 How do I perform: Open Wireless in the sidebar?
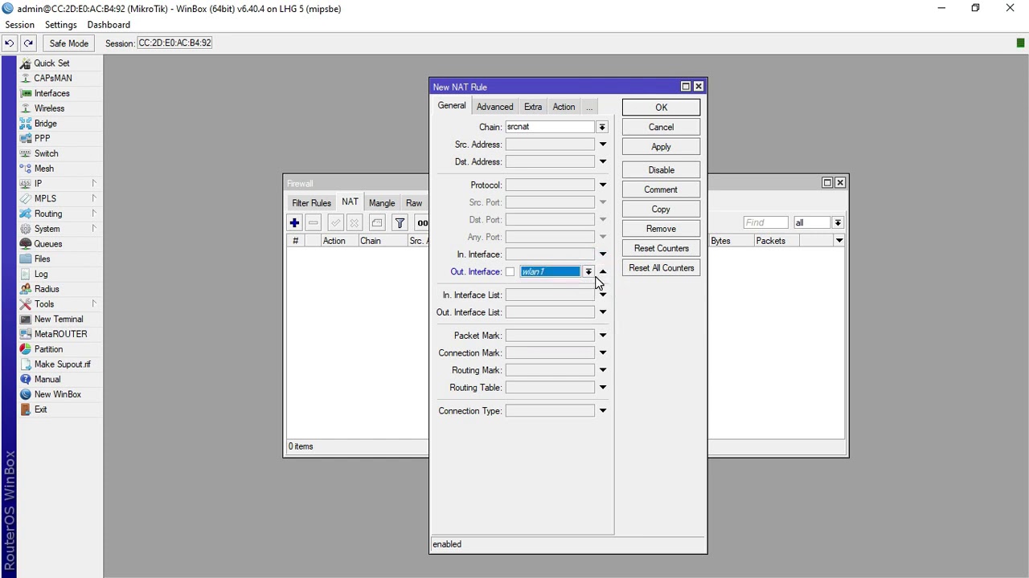pyautogui.click(x=49, y=108)
